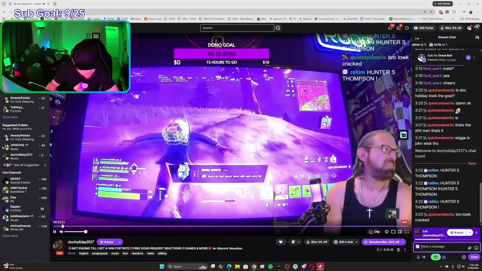Toggle theatre mode on the player
482x271 pixels.
coord(400,232)
